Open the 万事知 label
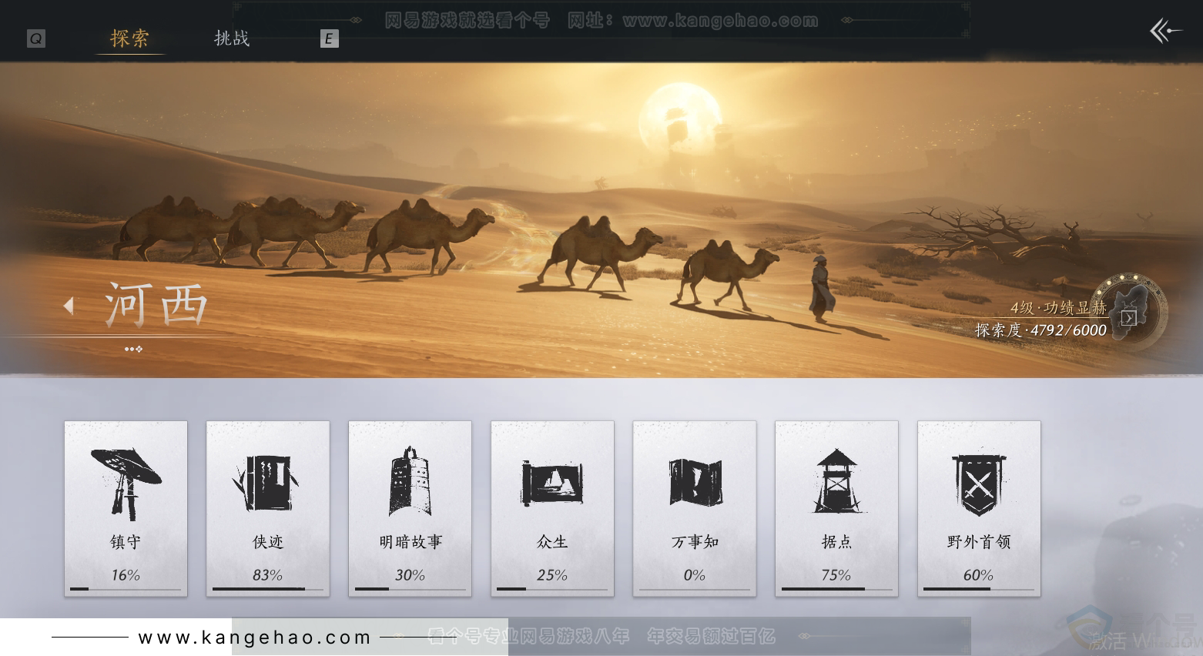The width and height of the screenshot is (1203, 656). pos(695,542)
